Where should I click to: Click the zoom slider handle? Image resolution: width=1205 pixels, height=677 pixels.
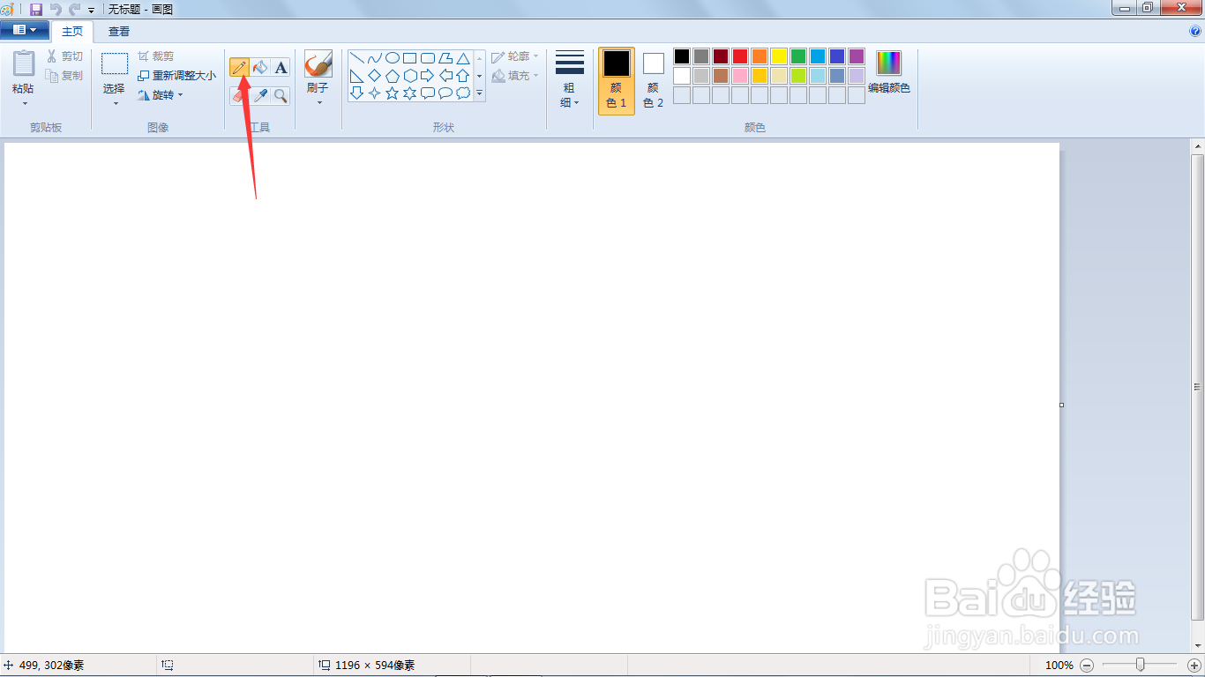[x=1141, y=665]
